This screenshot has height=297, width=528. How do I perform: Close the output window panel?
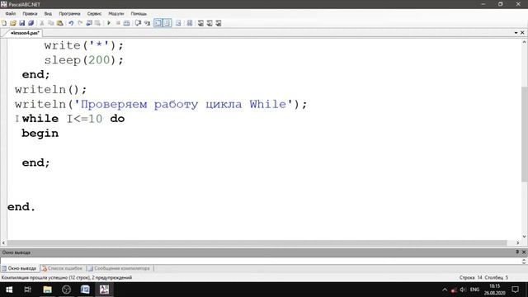524,252
